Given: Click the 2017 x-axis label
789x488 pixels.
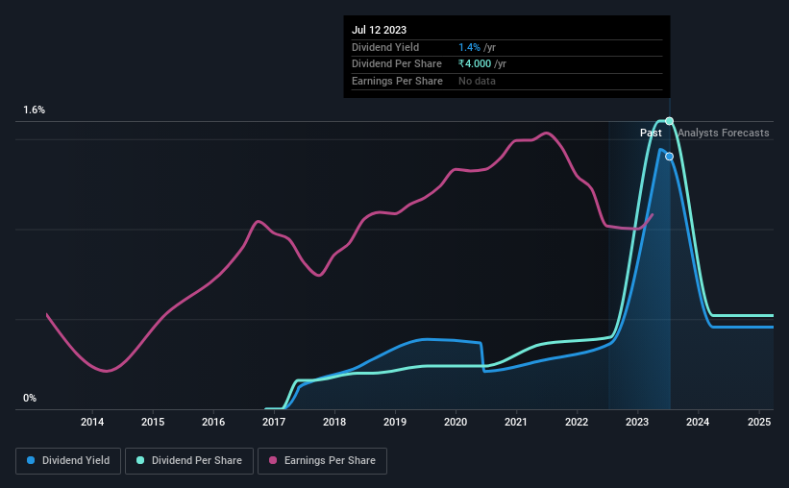Looking at the screenshot, I should (x=274, y=422).
